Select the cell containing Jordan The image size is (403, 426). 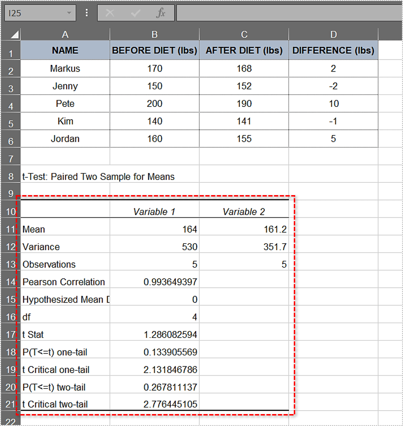65,139
